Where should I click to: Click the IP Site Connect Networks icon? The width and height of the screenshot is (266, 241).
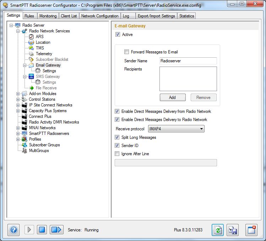coord(25,105)
